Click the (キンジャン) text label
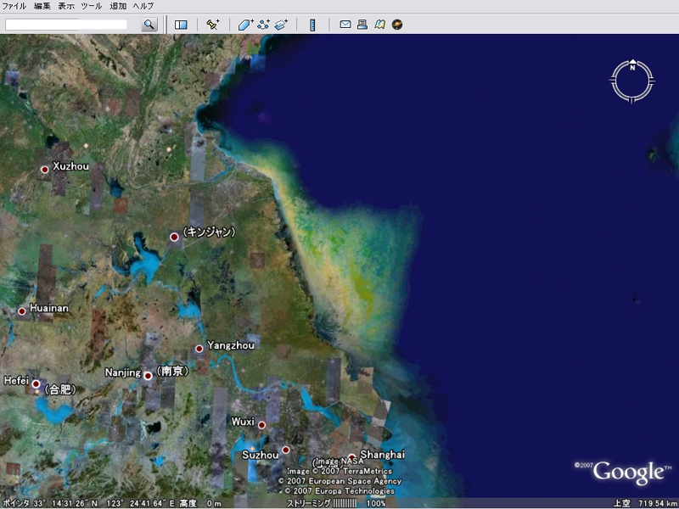This screenshot has height=509, width=679. 209,232
